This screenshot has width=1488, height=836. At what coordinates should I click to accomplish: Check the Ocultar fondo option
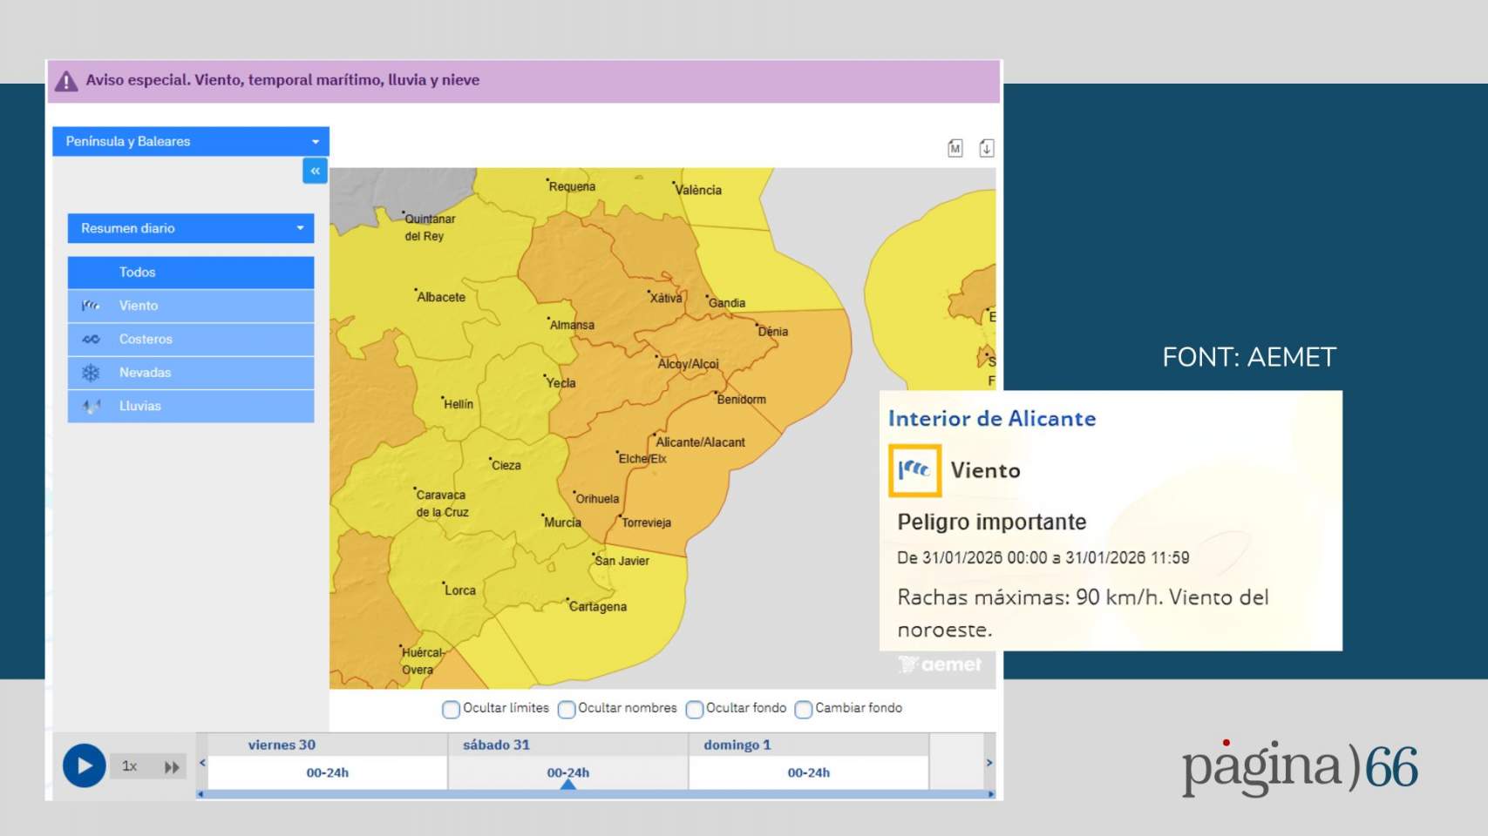(695, 709)
